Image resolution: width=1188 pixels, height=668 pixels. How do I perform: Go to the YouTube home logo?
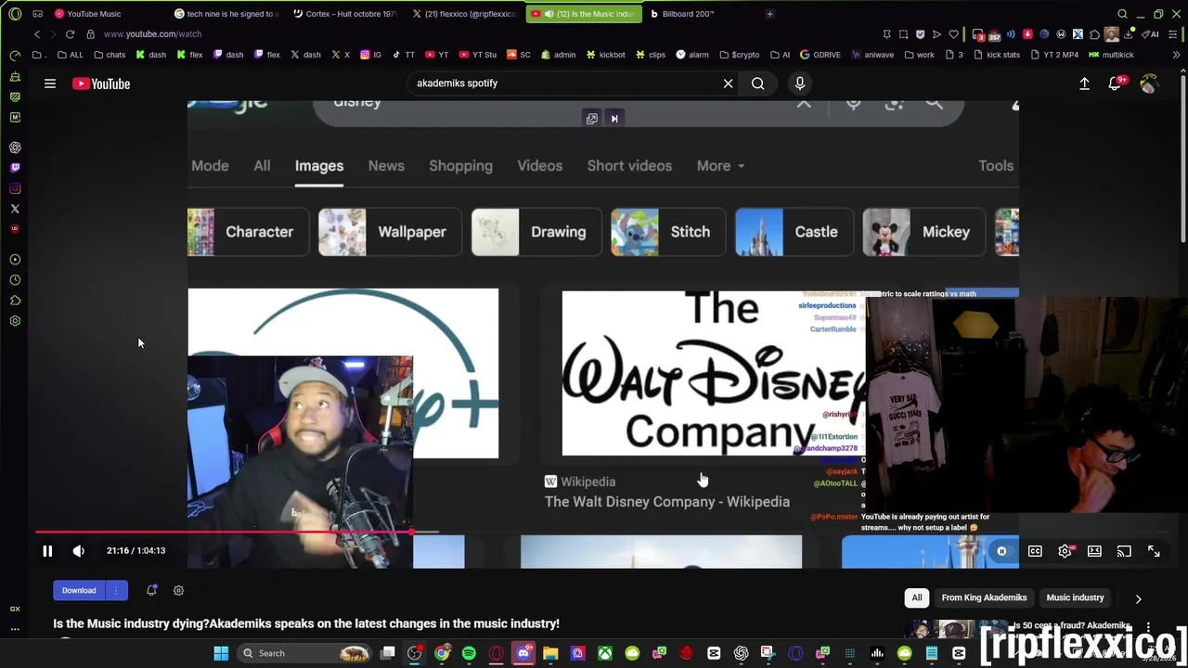click(x=101, y=83)
